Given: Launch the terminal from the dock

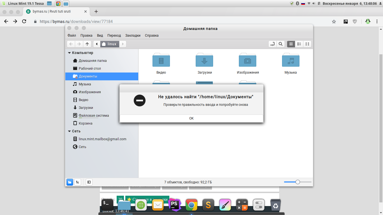Looking at the screenshot, I should click(107, 205).
